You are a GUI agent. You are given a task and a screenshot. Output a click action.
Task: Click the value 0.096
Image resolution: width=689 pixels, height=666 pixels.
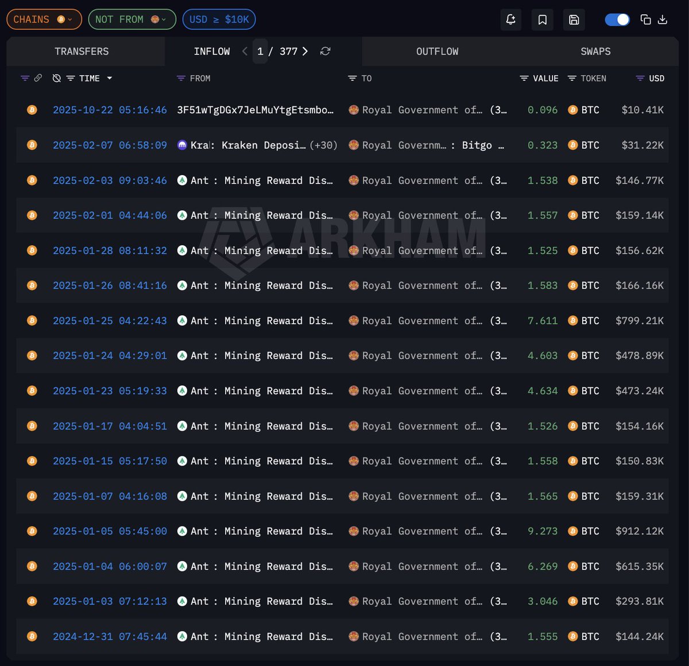(x=543, y=110)
